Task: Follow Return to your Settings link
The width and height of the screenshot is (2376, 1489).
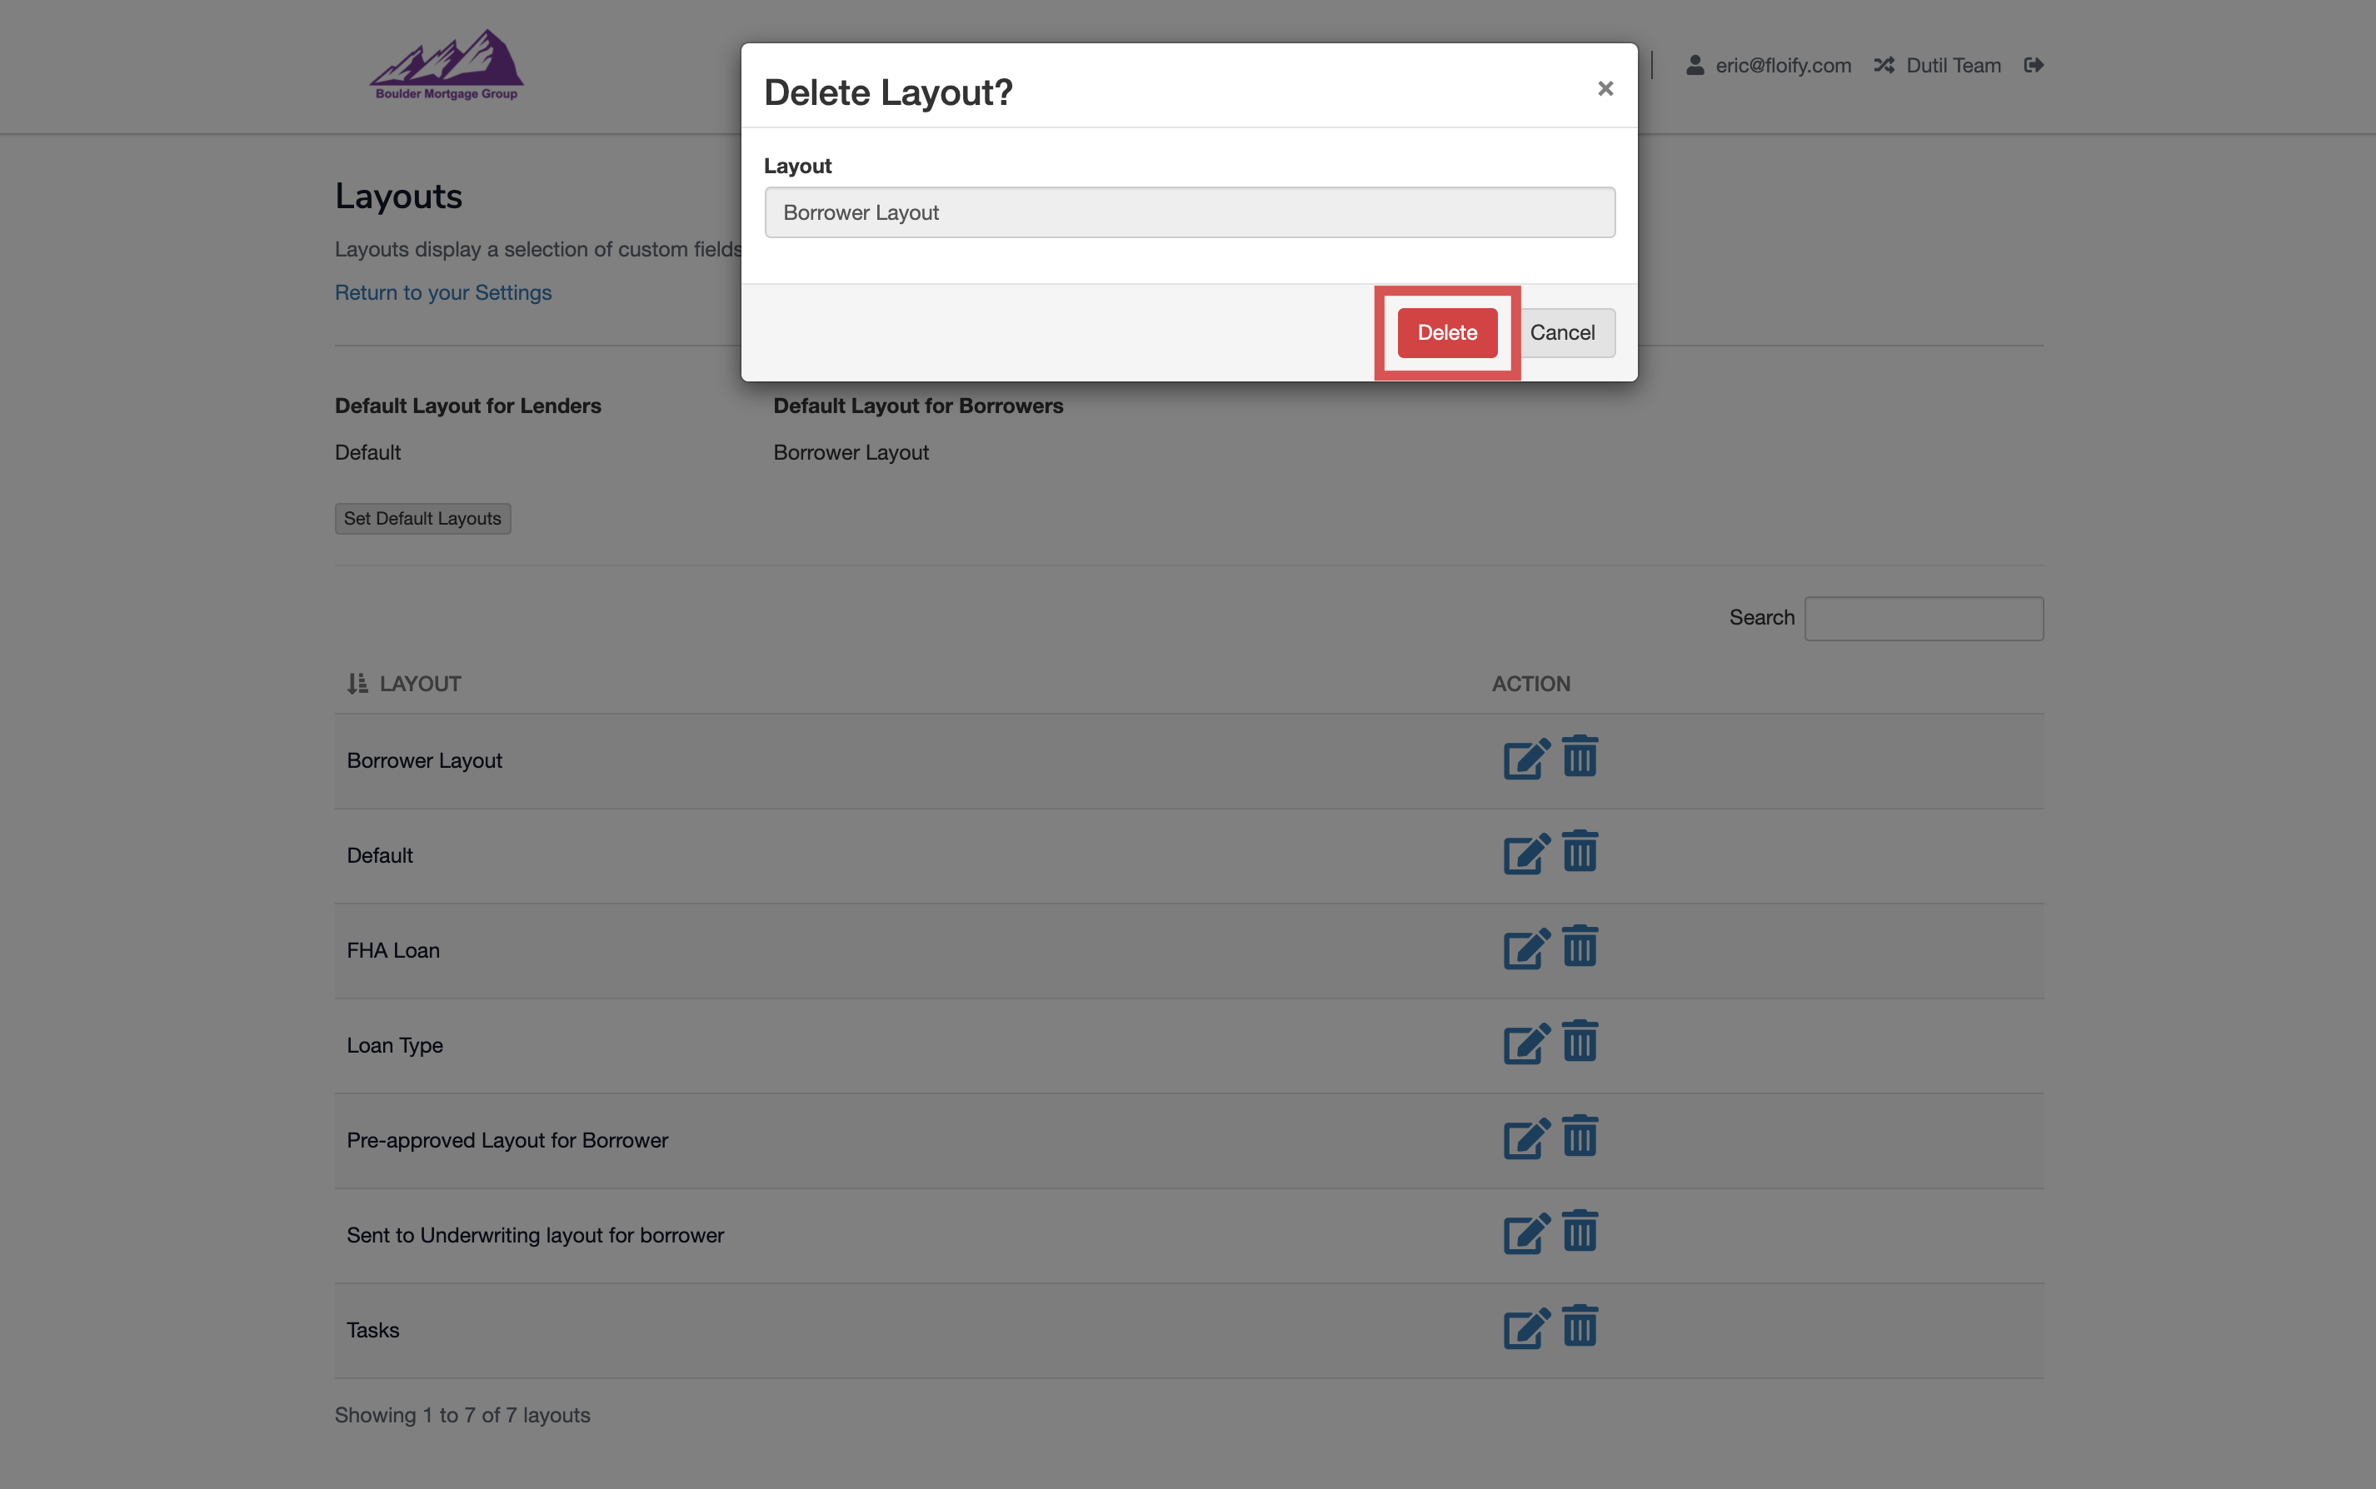Action: point(442,292)
